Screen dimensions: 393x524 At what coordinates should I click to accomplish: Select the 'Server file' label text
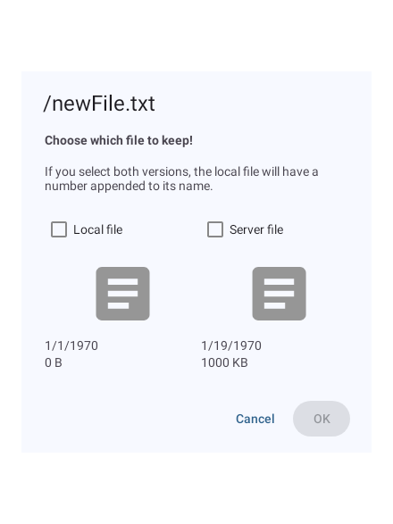click(256, 229)
